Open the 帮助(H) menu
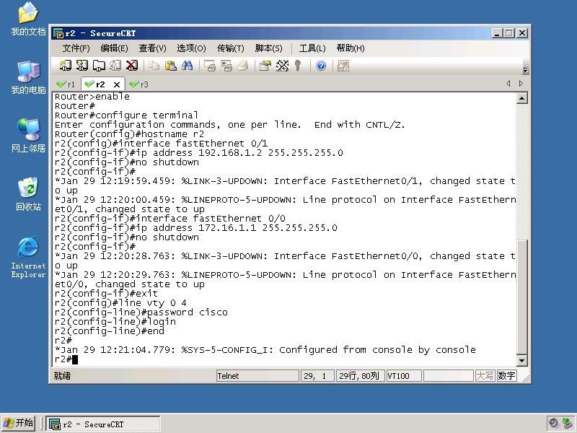The width and height of the screenshot is (577, 433). (x=351, y=48)
